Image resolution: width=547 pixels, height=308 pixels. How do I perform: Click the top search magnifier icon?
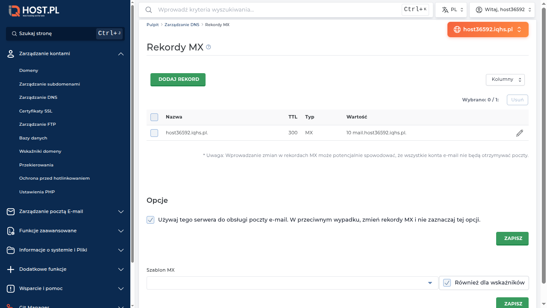pyautogui.click(x=149, y=9)
